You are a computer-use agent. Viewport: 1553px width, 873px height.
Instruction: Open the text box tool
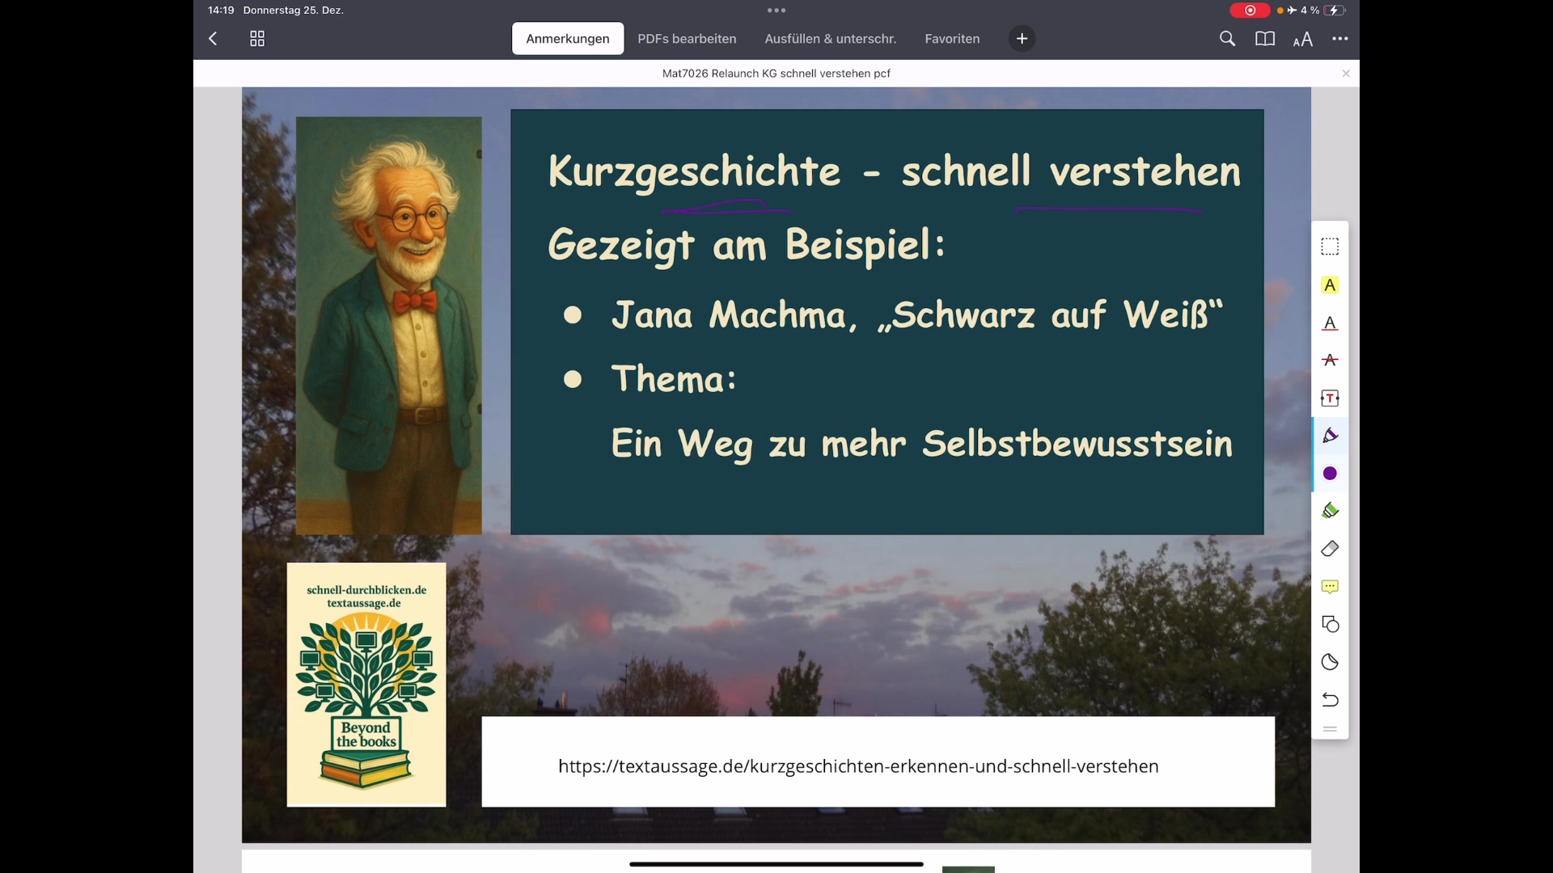[1330, 398]
